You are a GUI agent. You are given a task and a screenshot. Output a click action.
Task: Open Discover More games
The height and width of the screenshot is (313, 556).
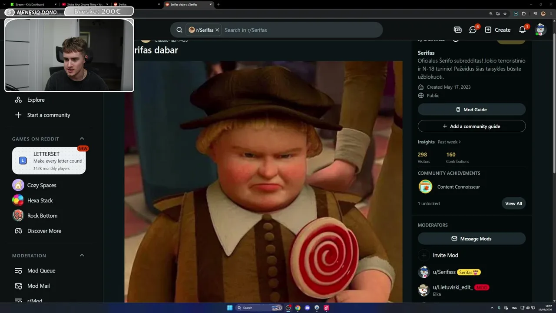click(37, 231)
